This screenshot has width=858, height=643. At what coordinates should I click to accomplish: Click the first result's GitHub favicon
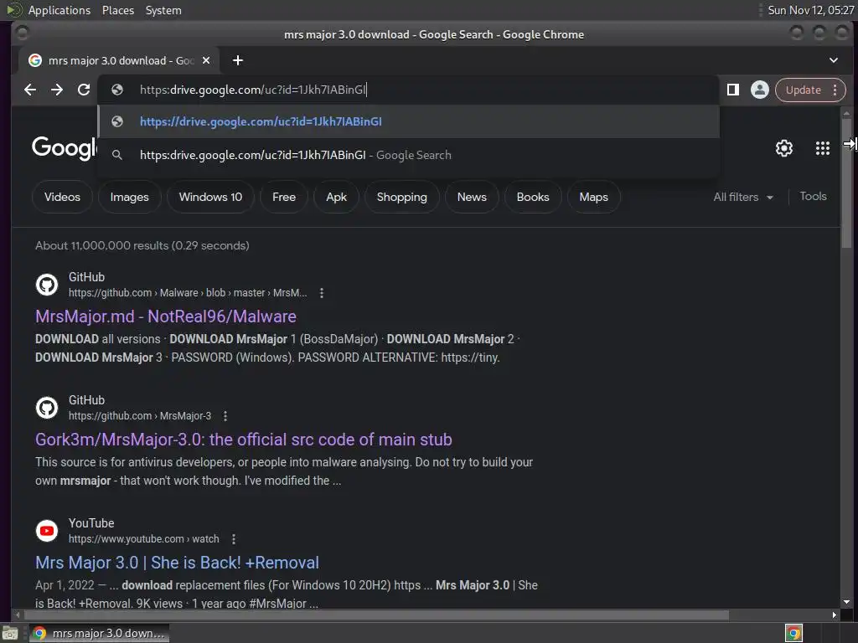pos(47,285)
